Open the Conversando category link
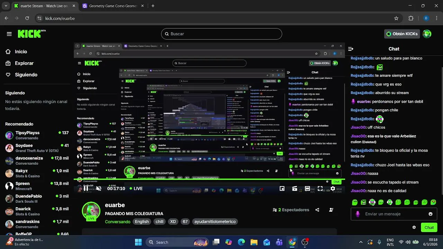443x249 pixels. (118, 222)
